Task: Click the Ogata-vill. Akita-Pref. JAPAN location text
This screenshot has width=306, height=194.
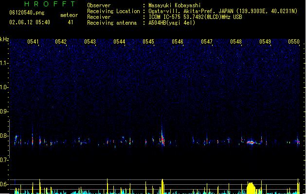Action: pyautogui.click(x=223, y=11)
